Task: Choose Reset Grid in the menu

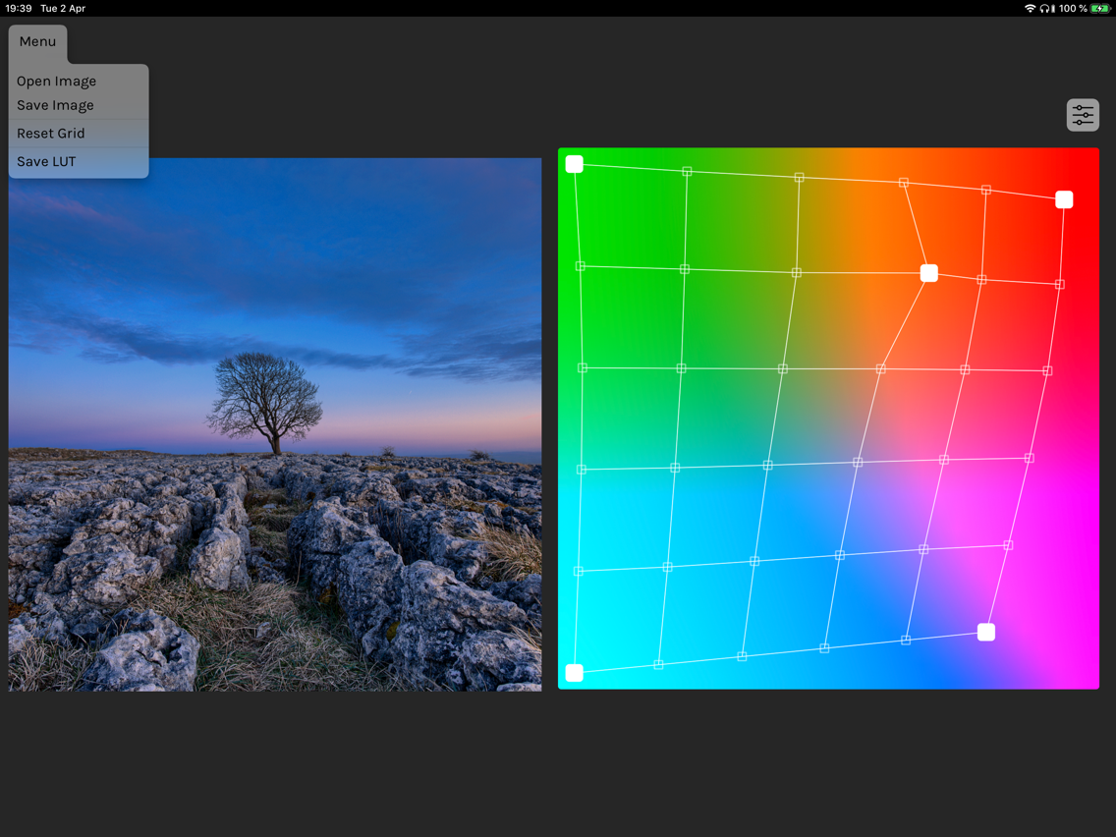Action: (x=50, y=133)
